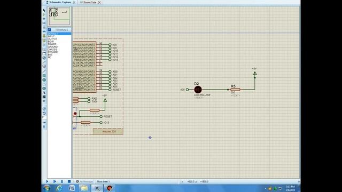Open Pick Devices with the P button
Image resolution: width=342 pixels, height=192 pixels.
pos(49,30)
